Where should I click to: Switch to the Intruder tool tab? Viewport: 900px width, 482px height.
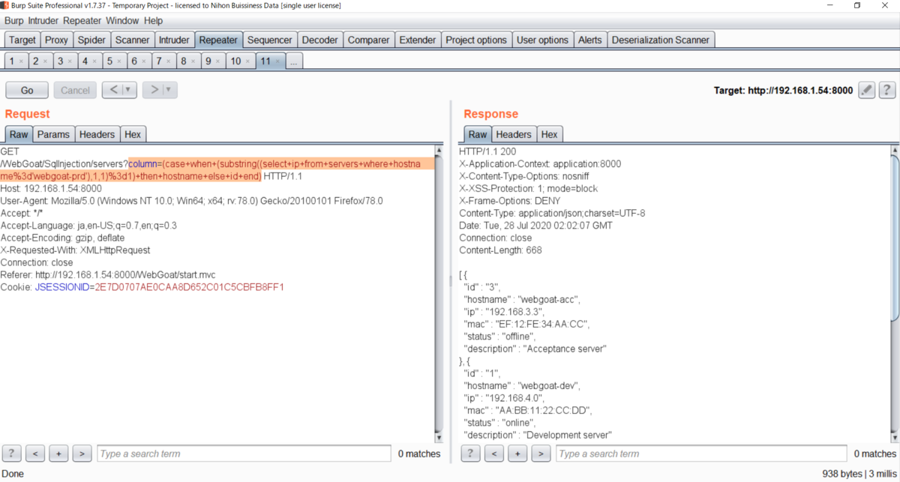click(175, 40)
